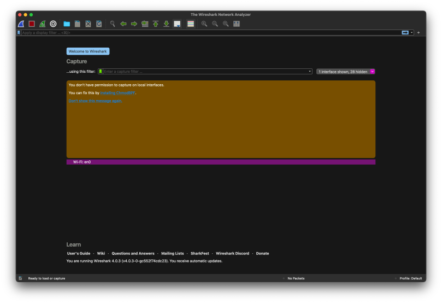Viewport: 442px width, 303px height.
Task: Stop capturing packets with the red square icon
Action: 32,24
